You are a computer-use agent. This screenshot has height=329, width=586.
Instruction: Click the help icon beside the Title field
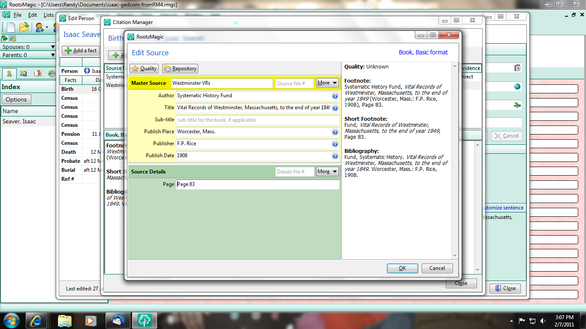point(335,108)
